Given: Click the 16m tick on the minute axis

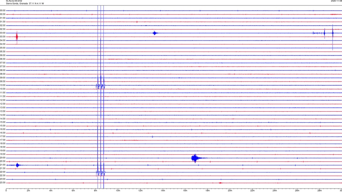Looking at the screenshot, I should coord(185,191).
